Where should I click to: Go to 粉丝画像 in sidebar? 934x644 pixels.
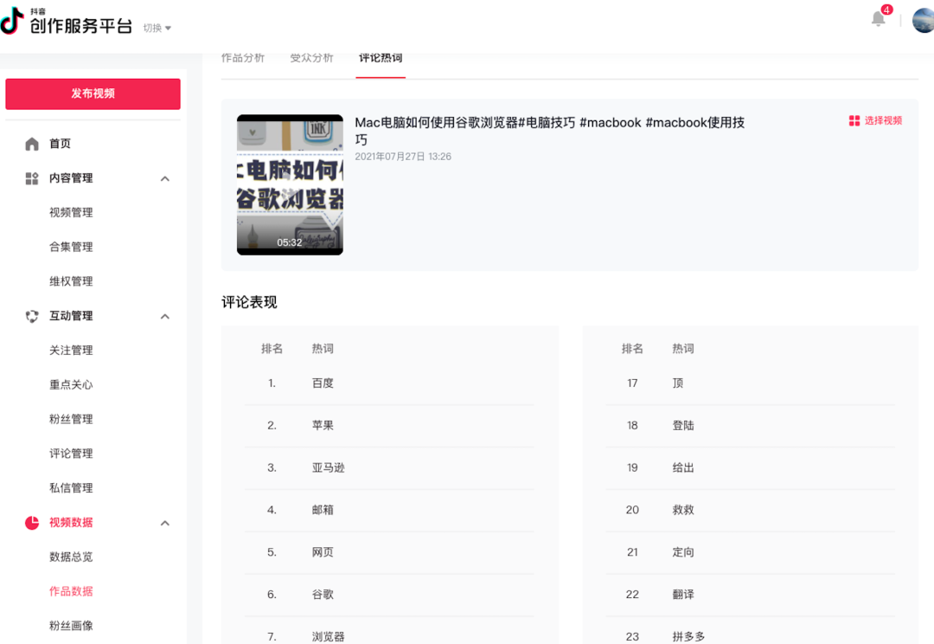point(71,626)
